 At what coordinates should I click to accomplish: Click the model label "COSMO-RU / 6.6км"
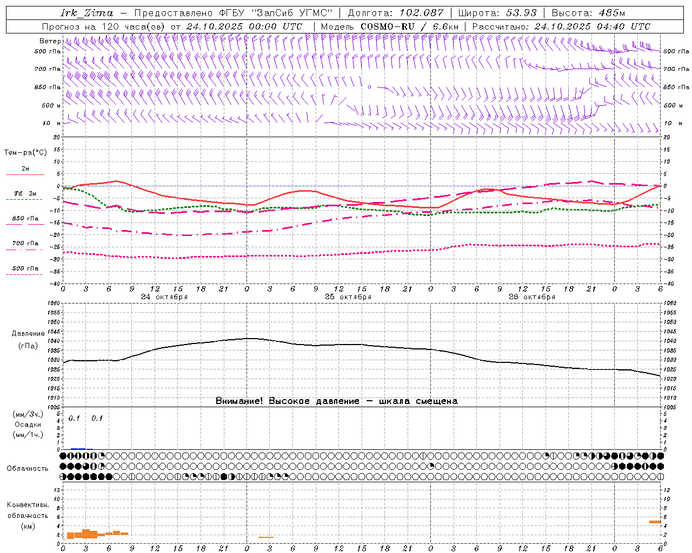[410, 26]
